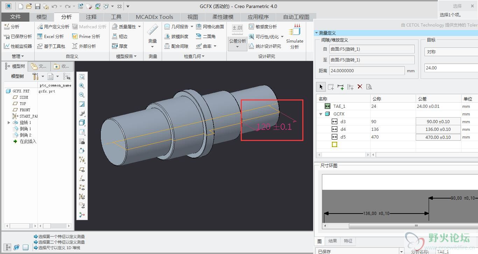
Task: Open the 测量 (Measure) tool
Action: (x=152, y=37)
